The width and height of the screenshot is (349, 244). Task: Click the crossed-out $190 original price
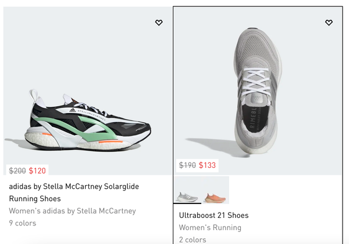(x=187, y=166)
